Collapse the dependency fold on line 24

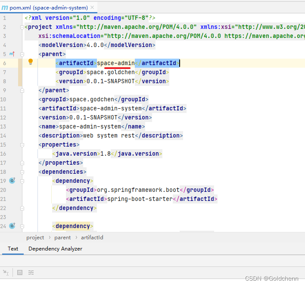pos(22,226)
